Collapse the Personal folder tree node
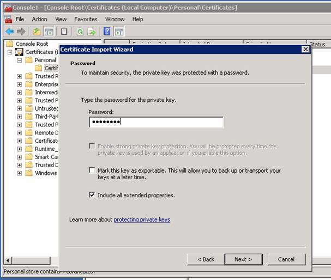The width and height of the screenshot is (331, 280). pos(20,60)
